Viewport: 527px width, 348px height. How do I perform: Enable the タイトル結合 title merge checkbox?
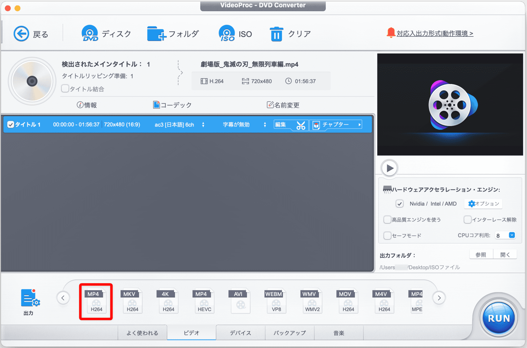tap(65, 89)
